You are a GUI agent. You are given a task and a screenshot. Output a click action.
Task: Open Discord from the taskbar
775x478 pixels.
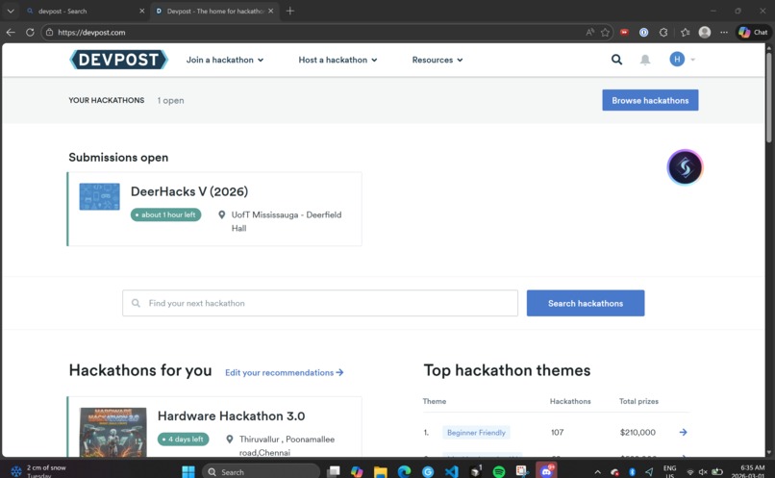pyautogui.click(x=546, y=471)
